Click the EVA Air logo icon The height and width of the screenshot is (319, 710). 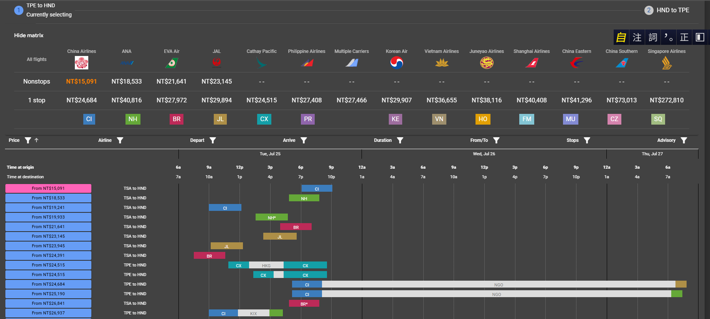(172, 62)
